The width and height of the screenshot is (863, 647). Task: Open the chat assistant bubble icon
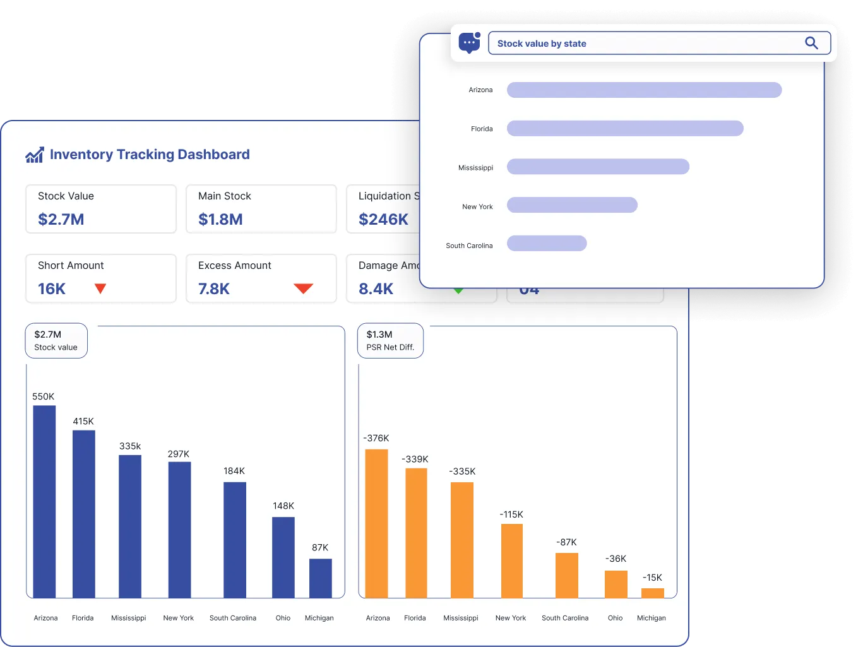tap(470, 42)
